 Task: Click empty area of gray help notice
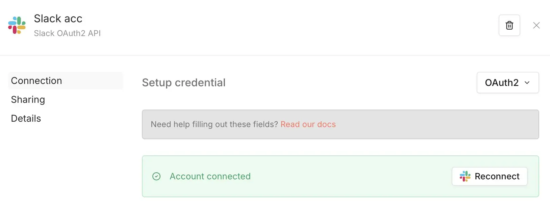(x=436, y=124)
